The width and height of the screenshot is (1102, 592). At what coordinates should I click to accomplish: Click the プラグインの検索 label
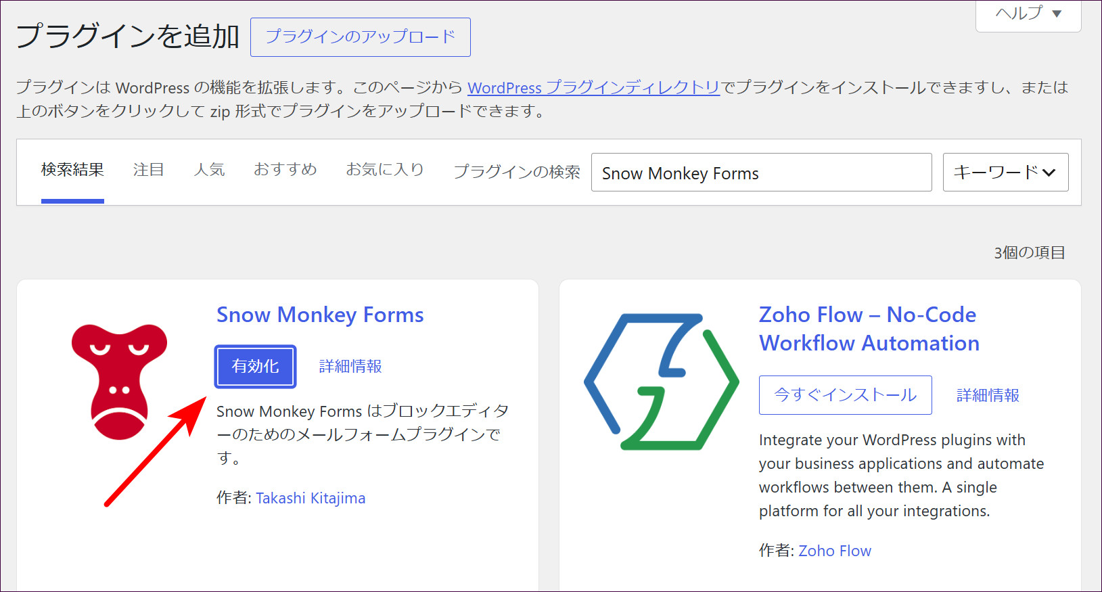[517, 172]
